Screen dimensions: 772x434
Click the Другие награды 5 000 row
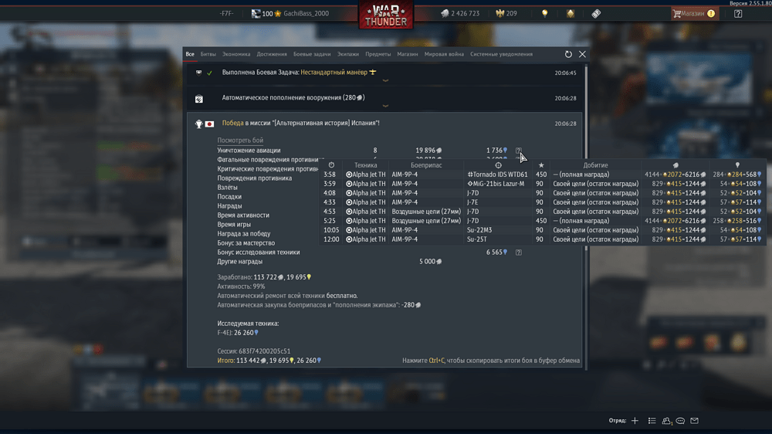point(330,262)
